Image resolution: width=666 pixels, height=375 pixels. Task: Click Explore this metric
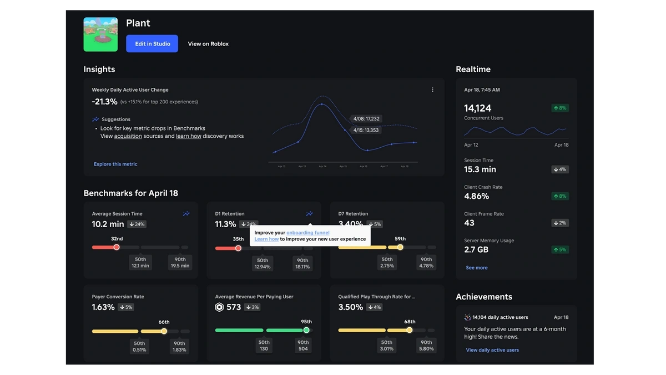tap(115, 164)
